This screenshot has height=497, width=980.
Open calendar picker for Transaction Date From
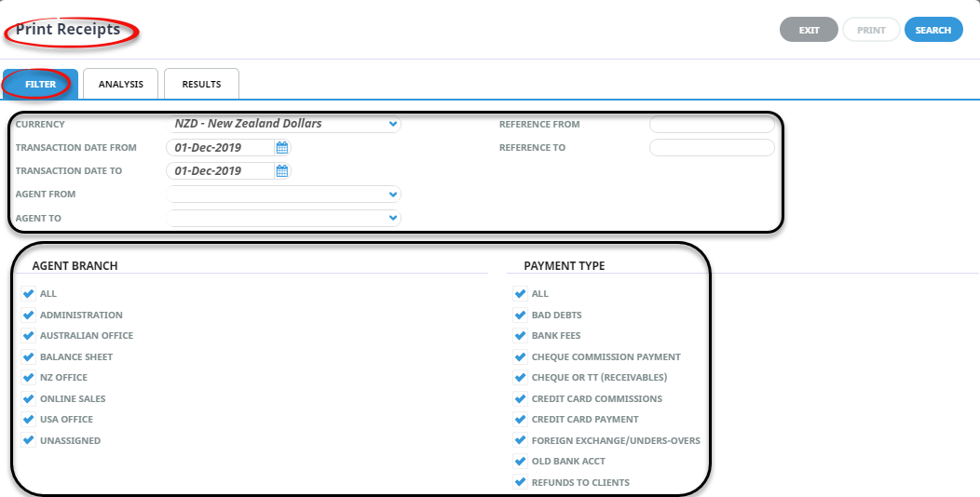282,147
